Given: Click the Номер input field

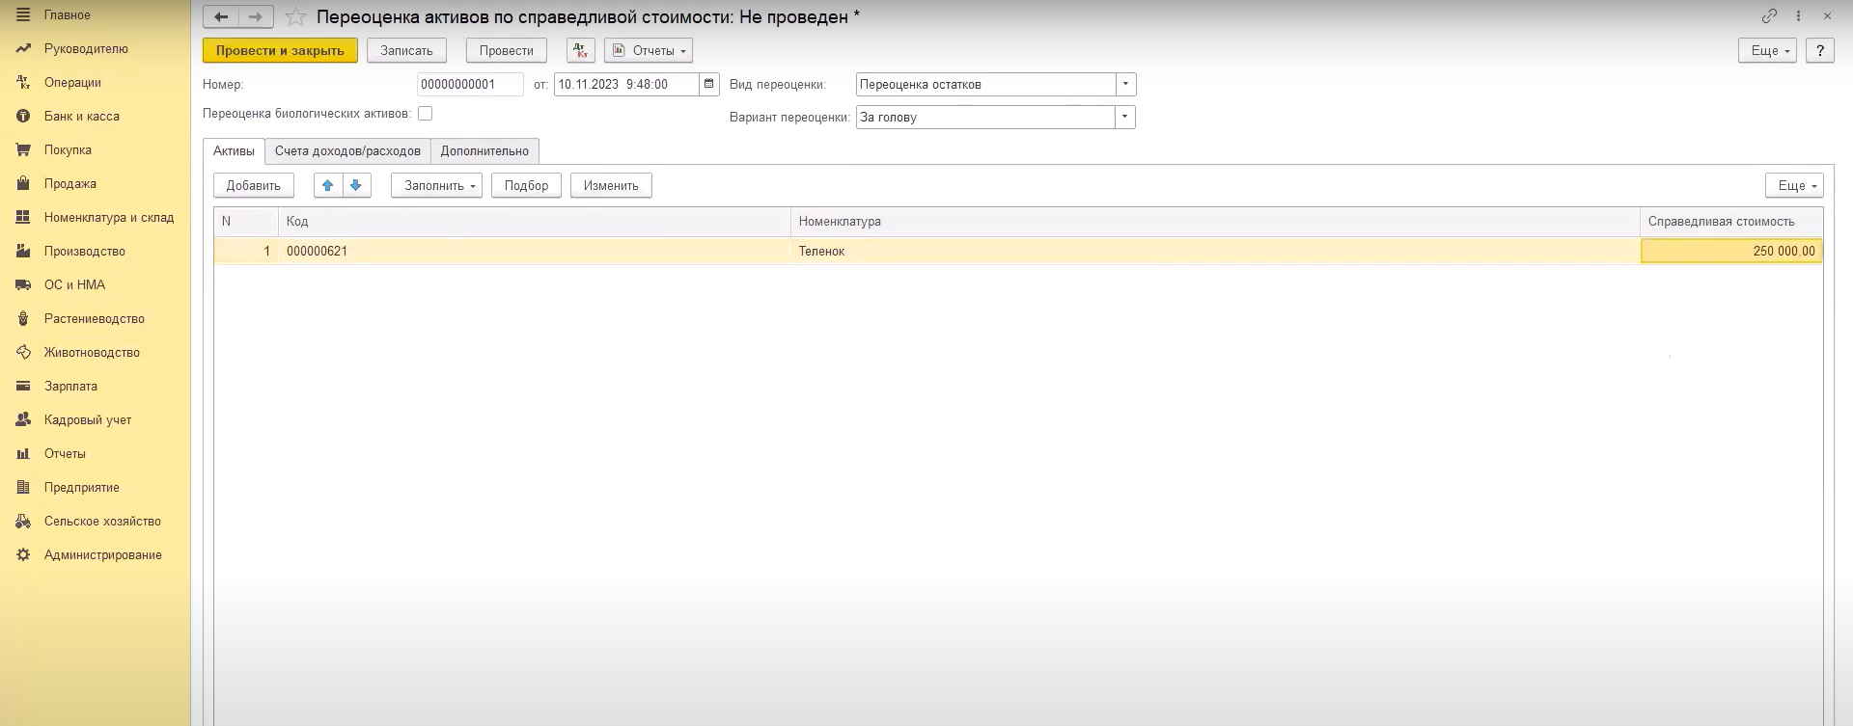Looking at the screenshot, I should point(470,84).
